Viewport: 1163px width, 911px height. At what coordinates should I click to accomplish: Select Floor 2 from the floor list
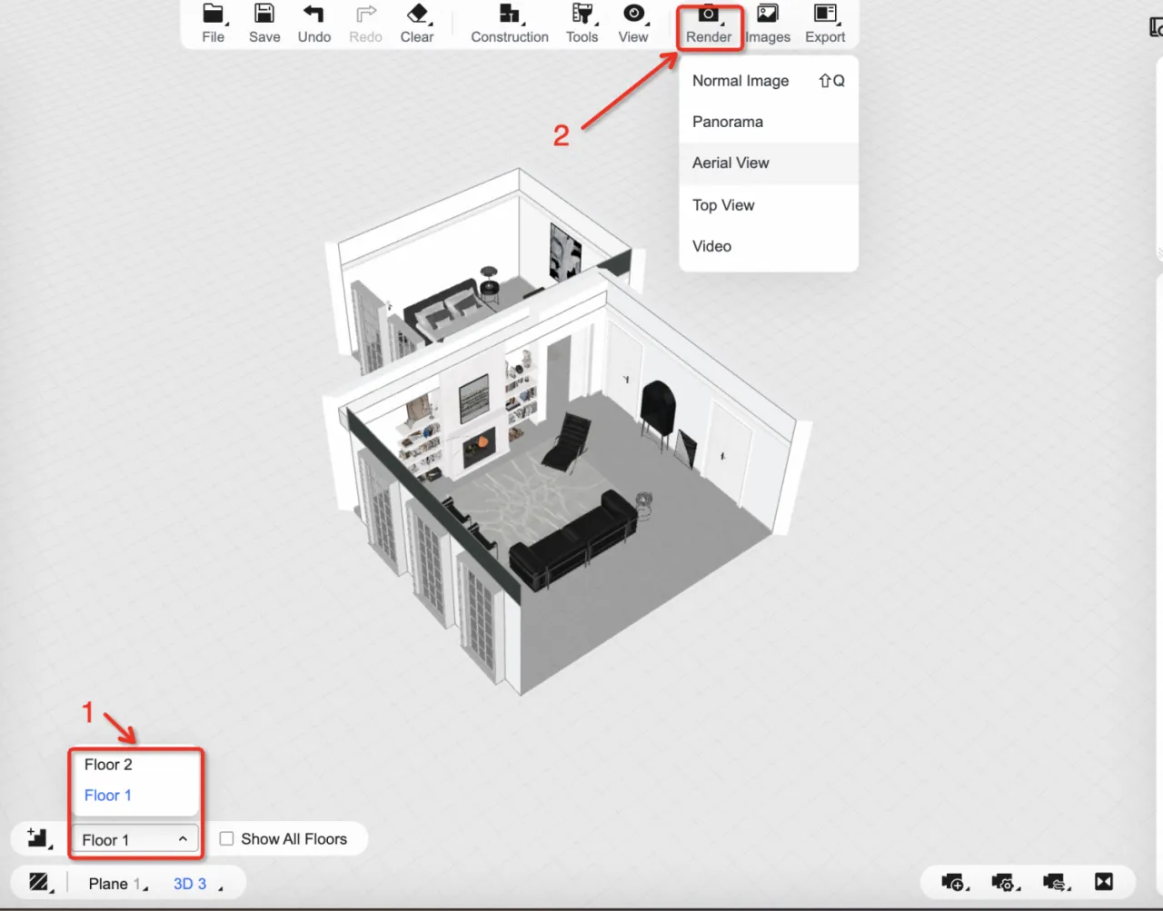(108, 765)
